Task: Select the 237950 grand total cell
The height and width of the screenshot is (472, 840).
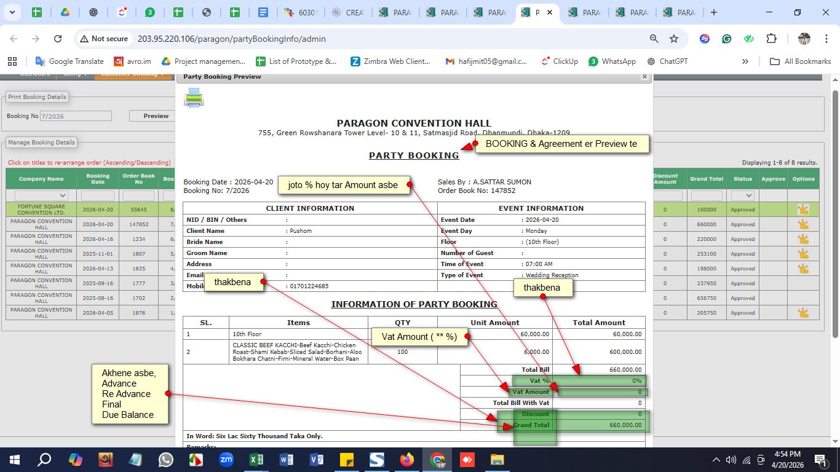Action: point(707,283)
